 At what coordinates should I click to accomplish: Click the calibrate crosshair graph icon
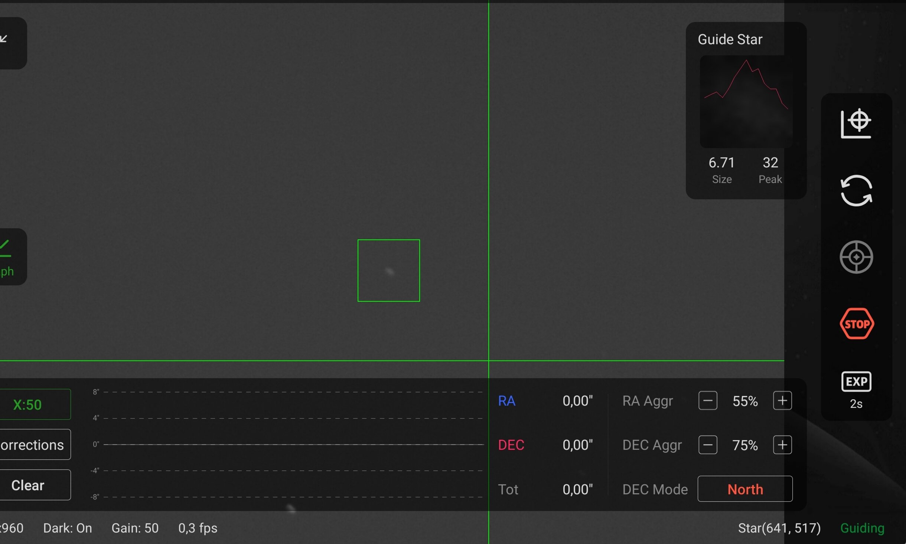coord(856,124)
